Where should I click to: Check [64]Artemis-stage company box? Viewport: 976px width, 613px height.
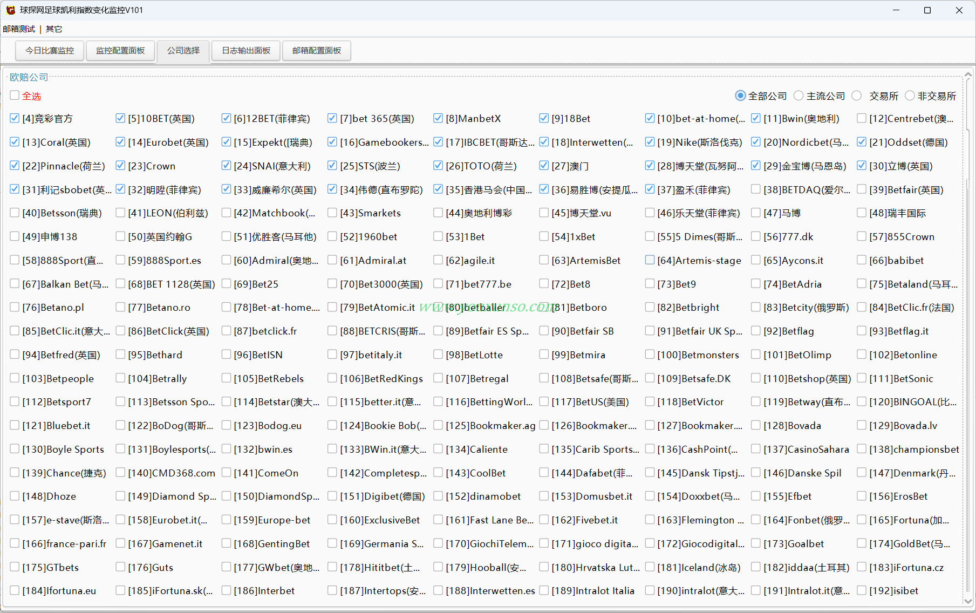(x=650, y=260)
